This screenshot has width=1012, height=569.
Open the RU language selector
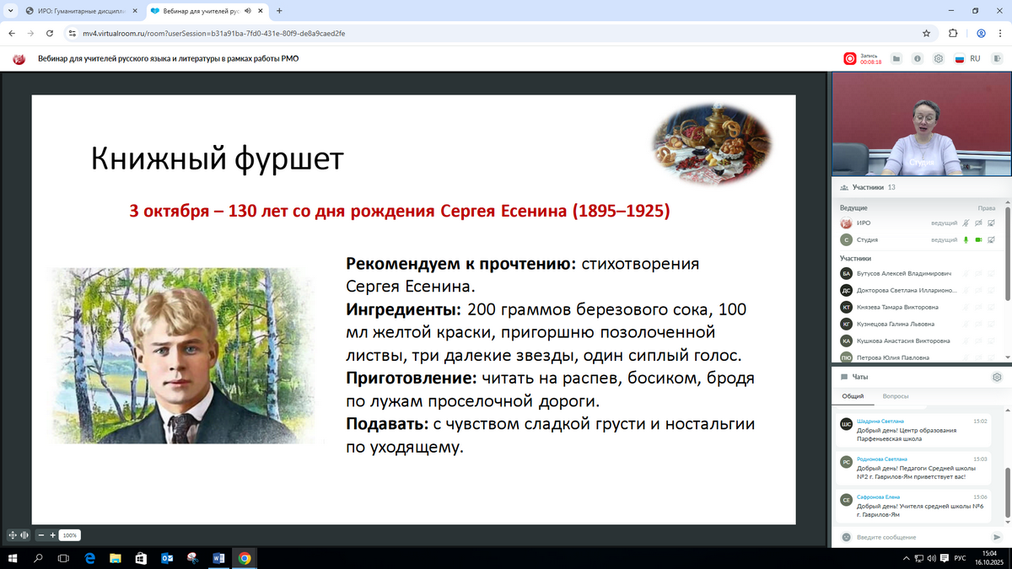click(x=967, y=59)
